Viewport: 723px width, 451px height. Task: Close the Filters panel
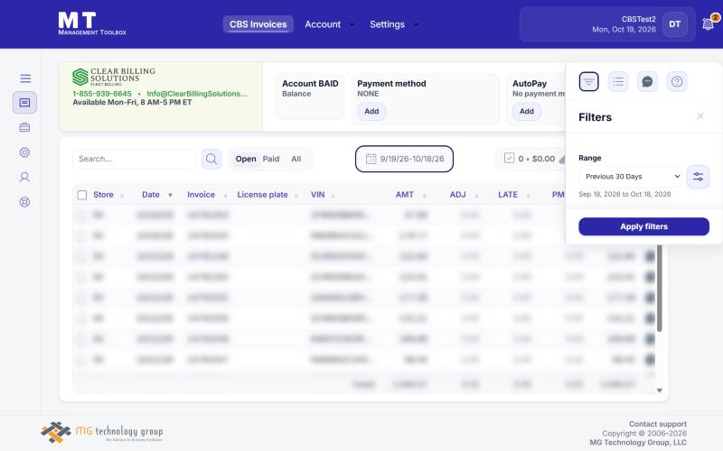tap(700, 116)
